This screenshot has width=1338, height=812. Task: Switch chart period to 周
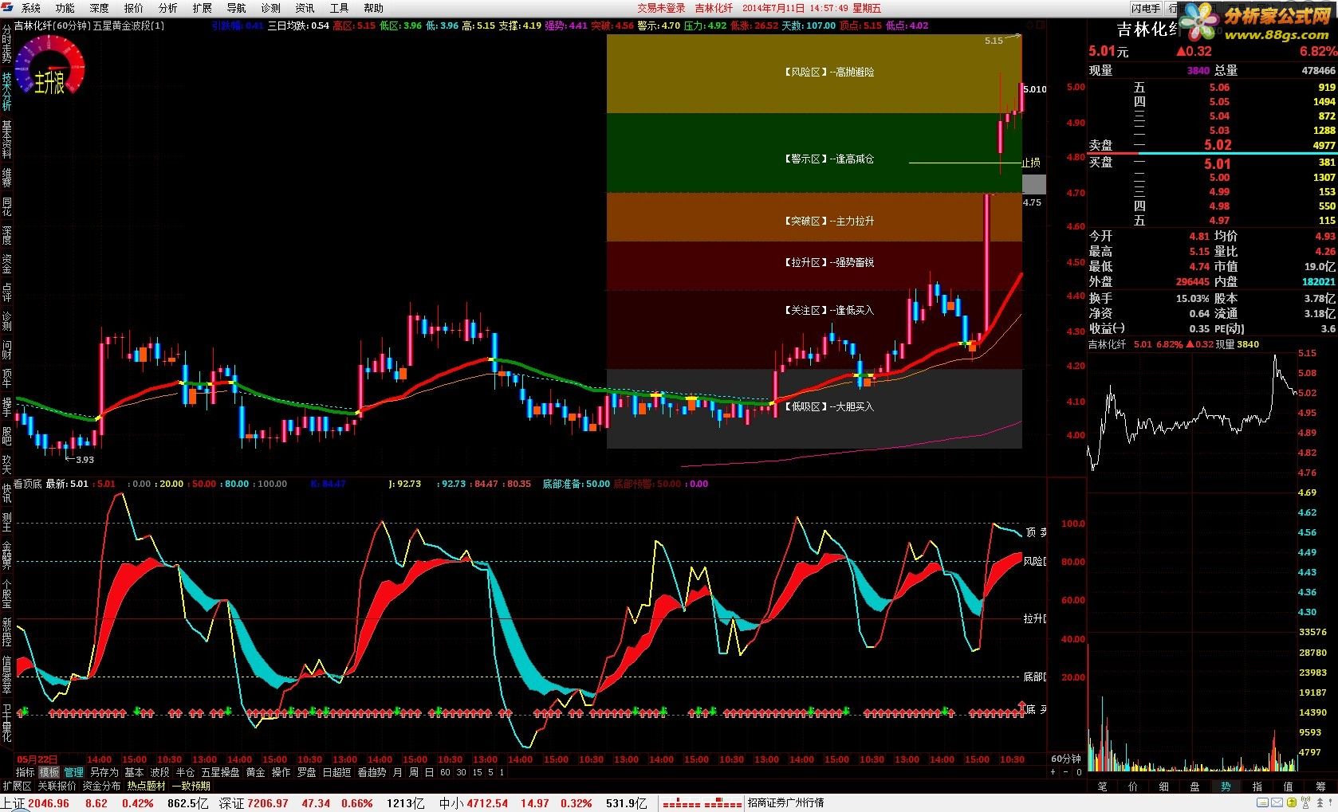[414, 772]
